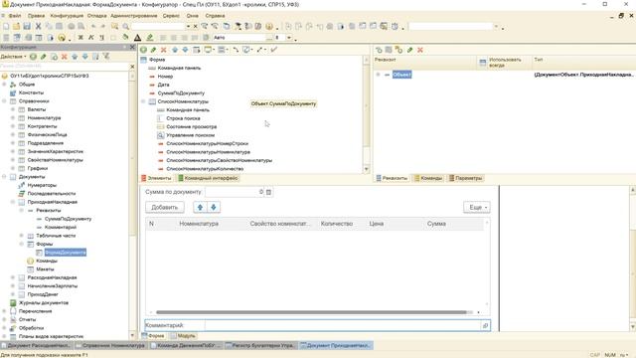Select the Комментарий requisite in the tree

(61, 228)
